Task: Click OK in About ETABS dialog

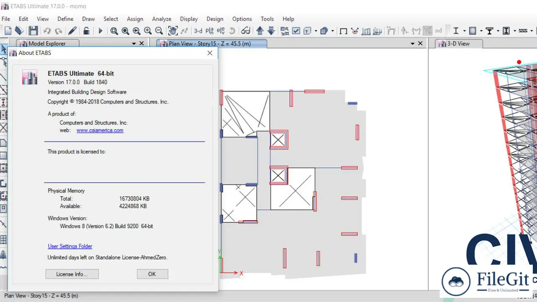Action: coord(152,274)
